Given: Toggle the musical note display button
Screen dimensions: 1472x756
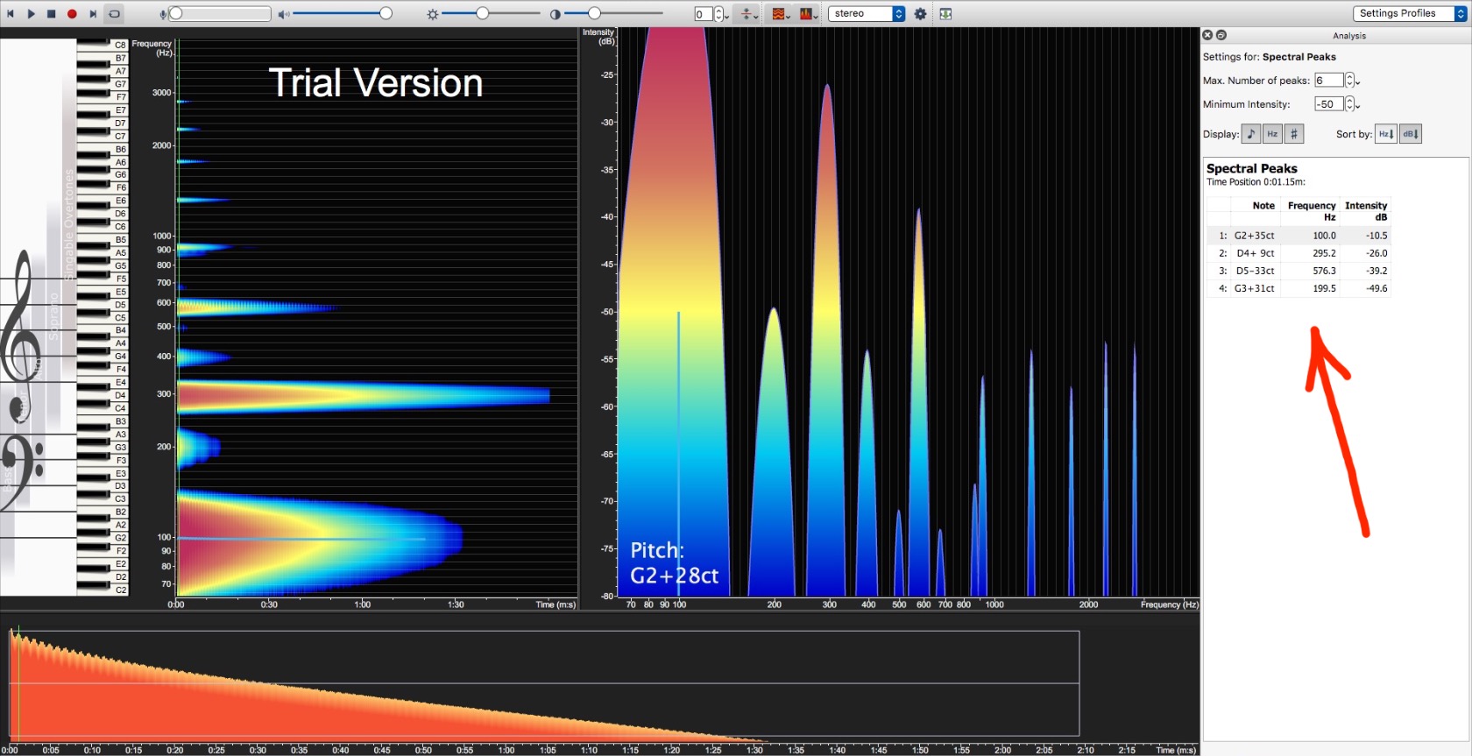Looking at the screenshot, I should [x=1251, y=134].
